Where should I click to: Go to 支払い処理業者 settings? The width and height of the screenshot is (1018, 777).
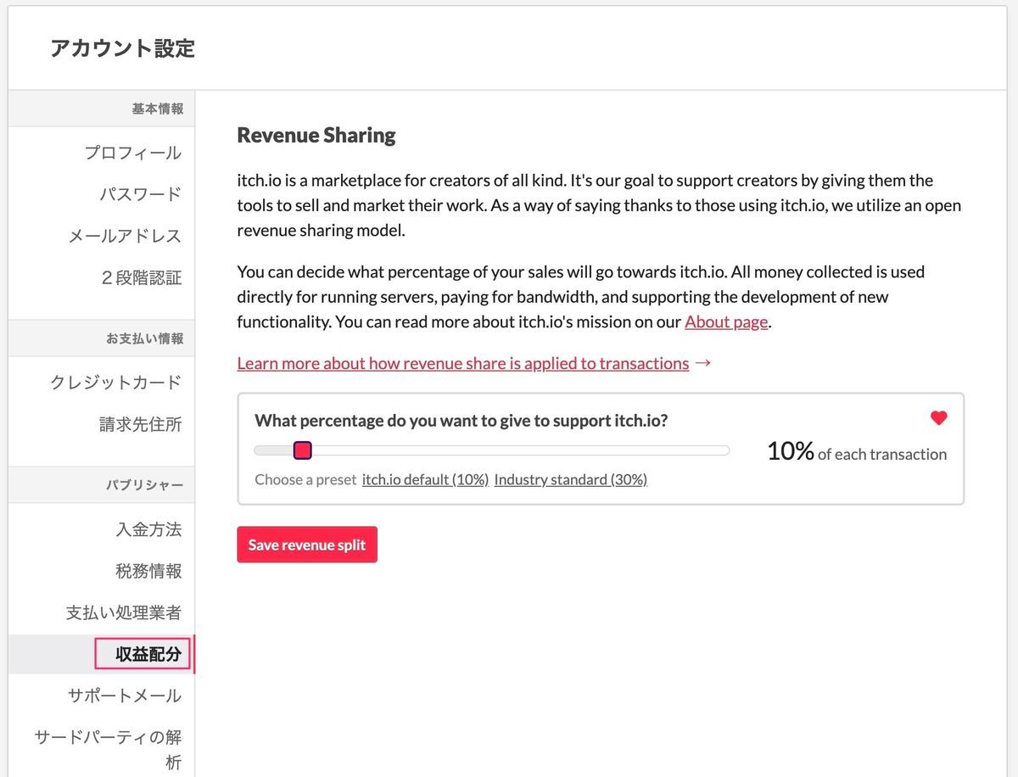click(x=124, y=612)
